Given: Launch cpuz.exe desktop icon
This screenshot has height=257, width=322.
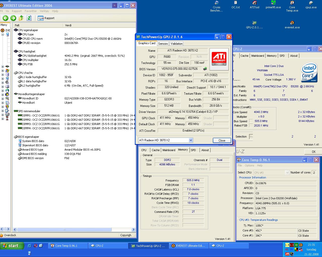Looking at the screenshot, I should pos(311,5).
